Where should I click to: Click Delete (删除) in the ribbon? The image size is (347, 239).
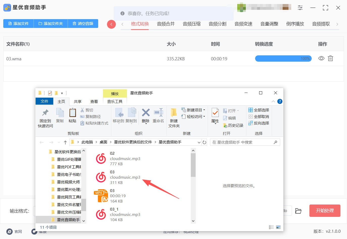tap(146, 116)
